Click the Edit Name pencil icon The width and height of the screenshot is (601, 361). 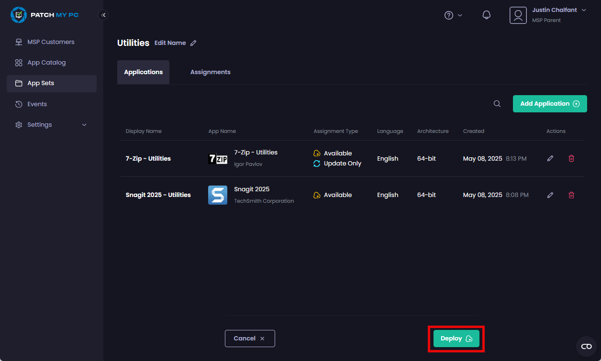[193, 43]
